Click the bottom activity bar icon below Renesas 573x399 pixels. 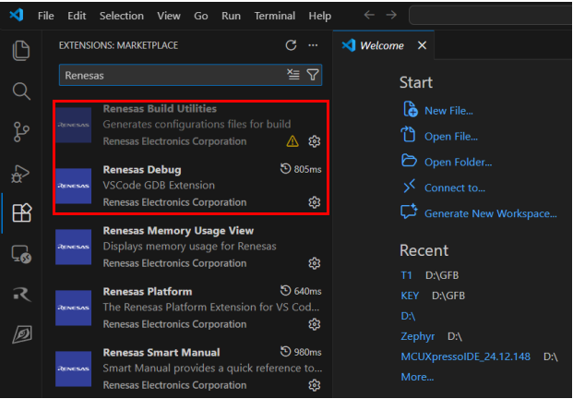click(x=22, y=334)
